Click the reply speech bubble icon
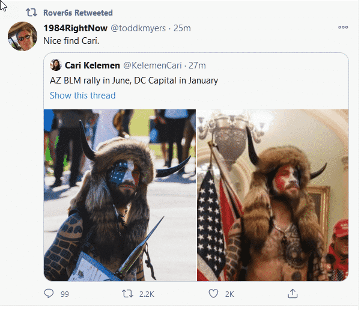 (50, 294)
